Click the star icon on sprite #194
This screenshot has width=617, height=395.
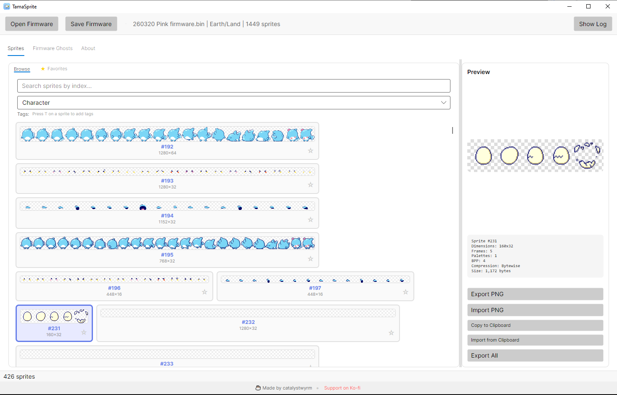tap(310, 220)
